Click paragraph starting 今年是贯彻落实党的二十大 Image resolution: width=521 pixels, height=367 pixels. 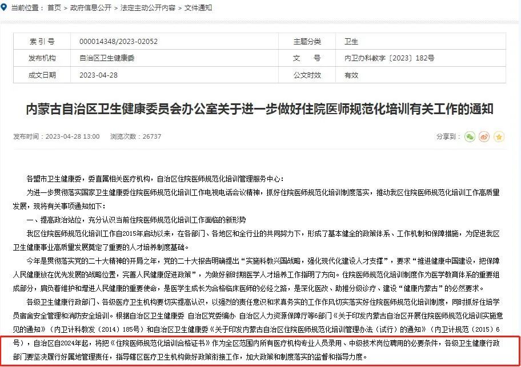click(256, 275)
